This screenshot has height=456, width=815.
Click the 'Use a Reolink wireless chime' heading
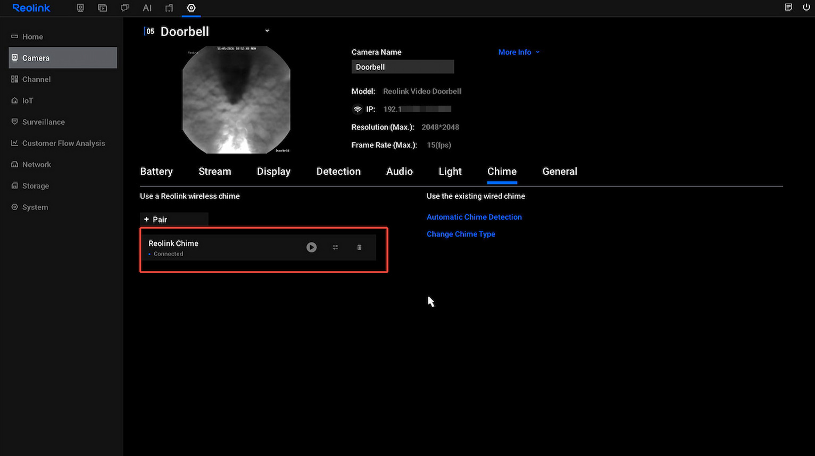coord(190,196)
